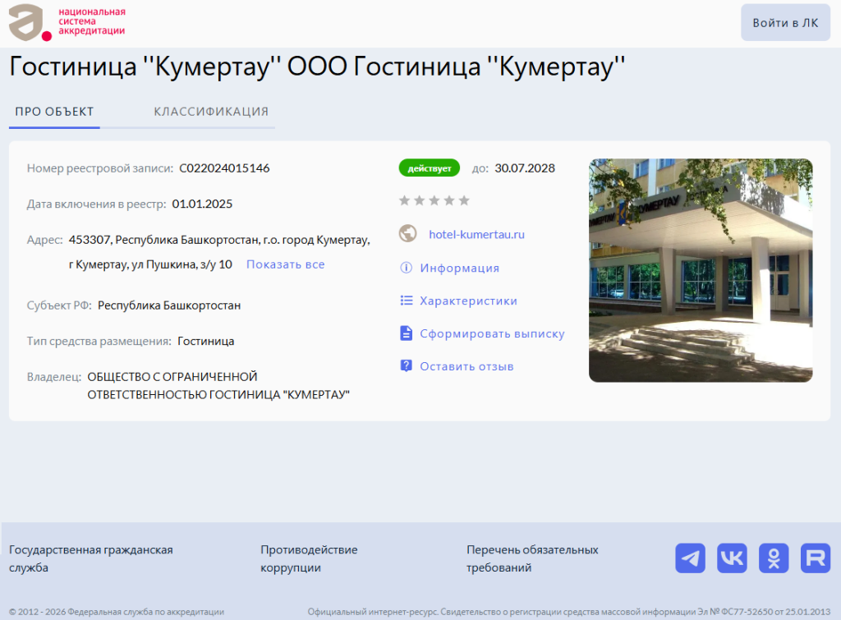This screenshot has width=841, height=620.
Task: Open the VK social link icon
Action: click(732, 558)
